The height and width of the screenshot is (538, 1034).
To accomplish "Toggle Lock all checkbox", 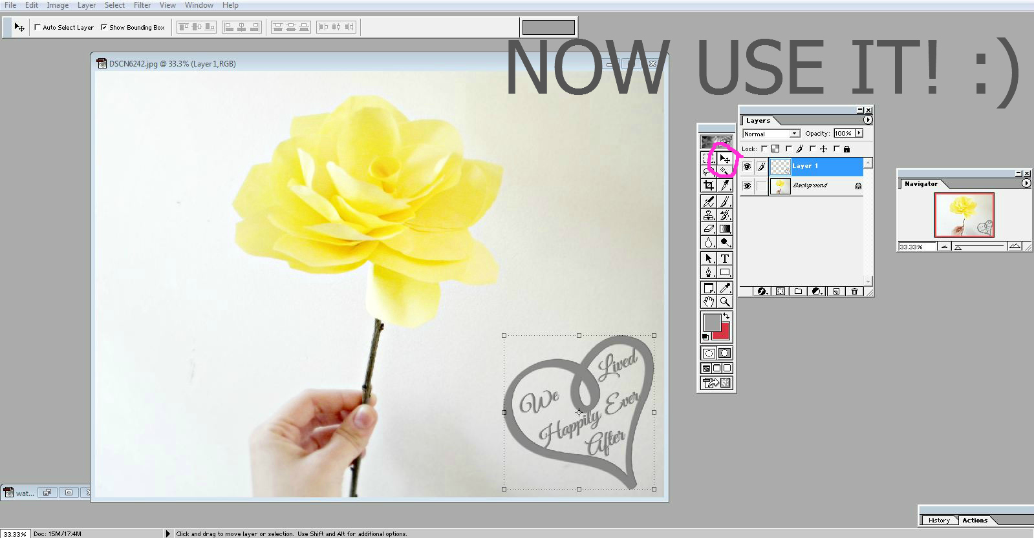I will (x=836, y=149).
